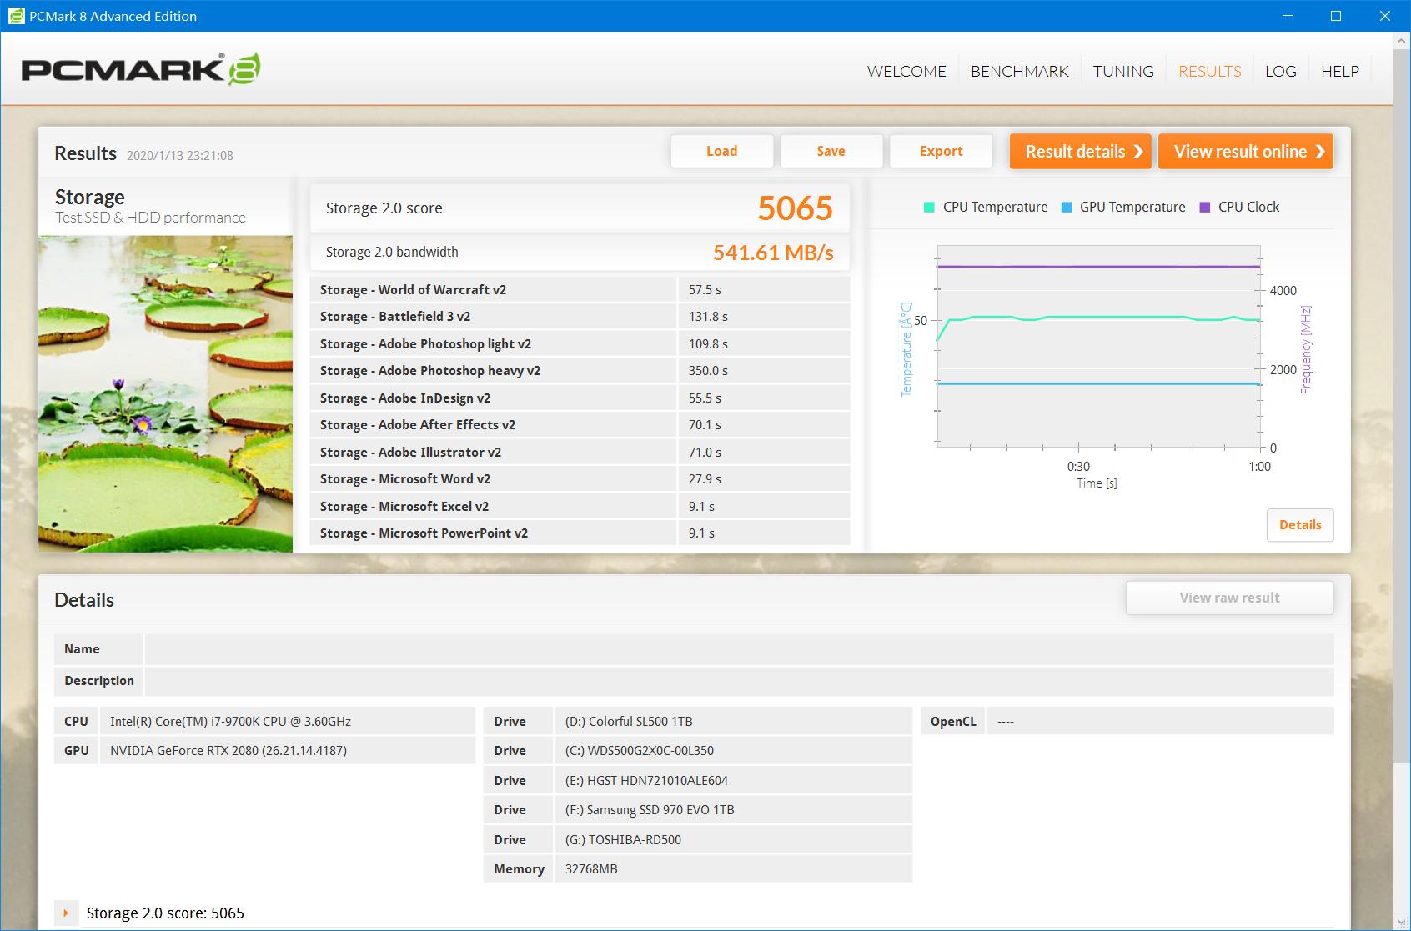This screenshot has width=1411, height=931.
Task: Open the LOG tab
Action: tap(1280, 72)
